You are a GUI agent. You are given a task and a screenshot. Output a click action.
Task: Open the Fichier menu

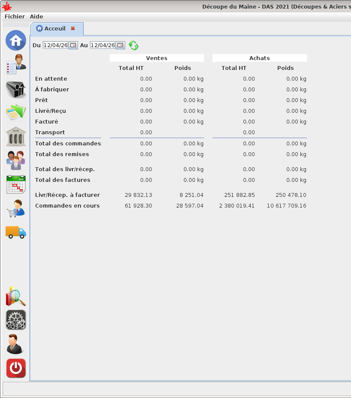(15, 16)
